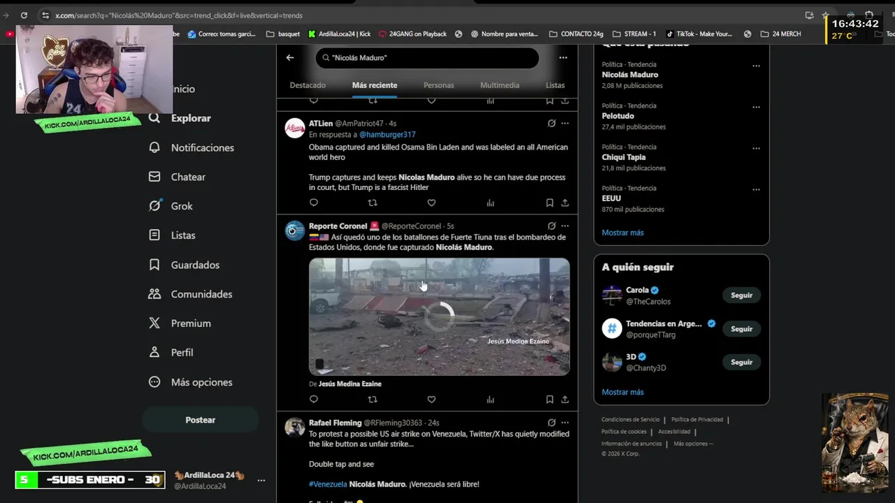This screenshot has width=895, height=503.
Task: Open Listas icon in sidebar
Action: 155,235
